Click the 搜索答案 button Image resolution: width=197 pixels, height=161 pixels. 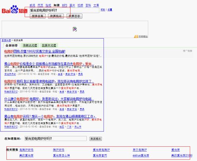[x=38, y=16]
